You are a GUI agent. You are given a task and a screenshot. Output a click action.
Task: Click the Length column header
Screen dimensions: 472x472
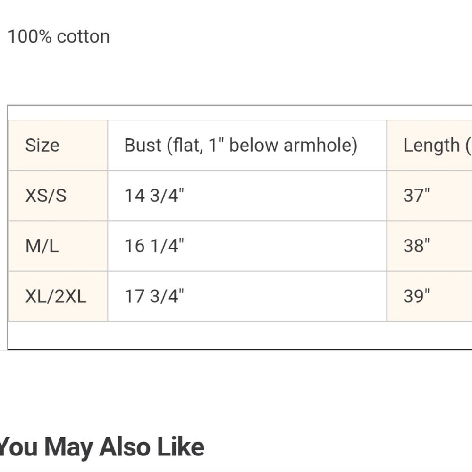(x=430, y=145)
